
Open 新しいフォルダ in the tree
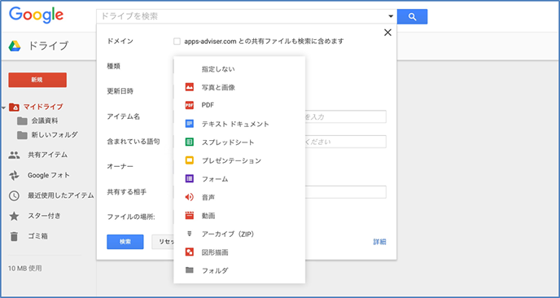click(x=55, y=135)
